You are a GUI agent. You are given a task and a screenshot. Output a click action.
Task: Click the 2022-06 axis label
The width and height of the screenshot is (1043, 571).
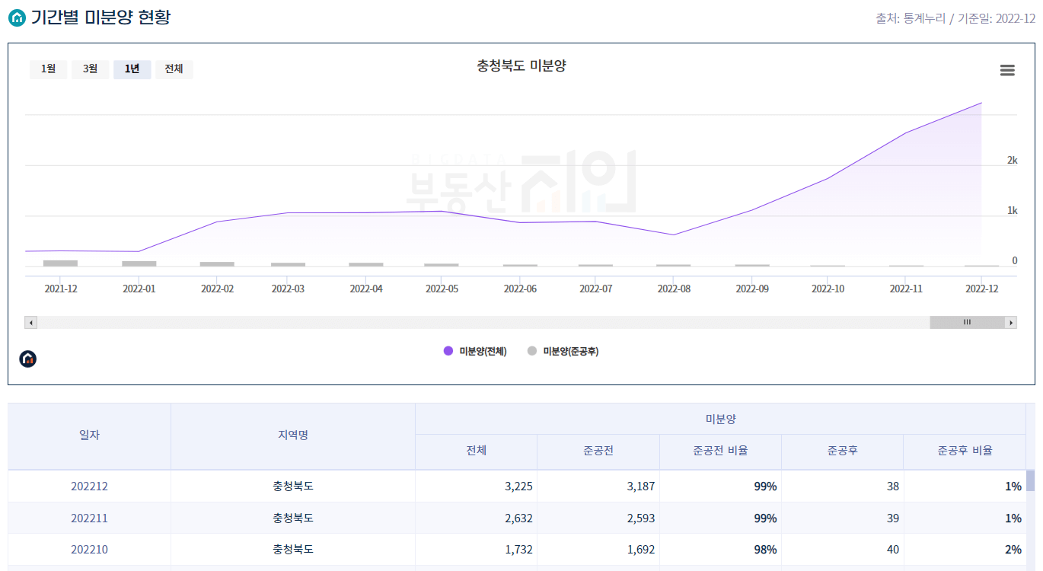click(x=520, y=289)
